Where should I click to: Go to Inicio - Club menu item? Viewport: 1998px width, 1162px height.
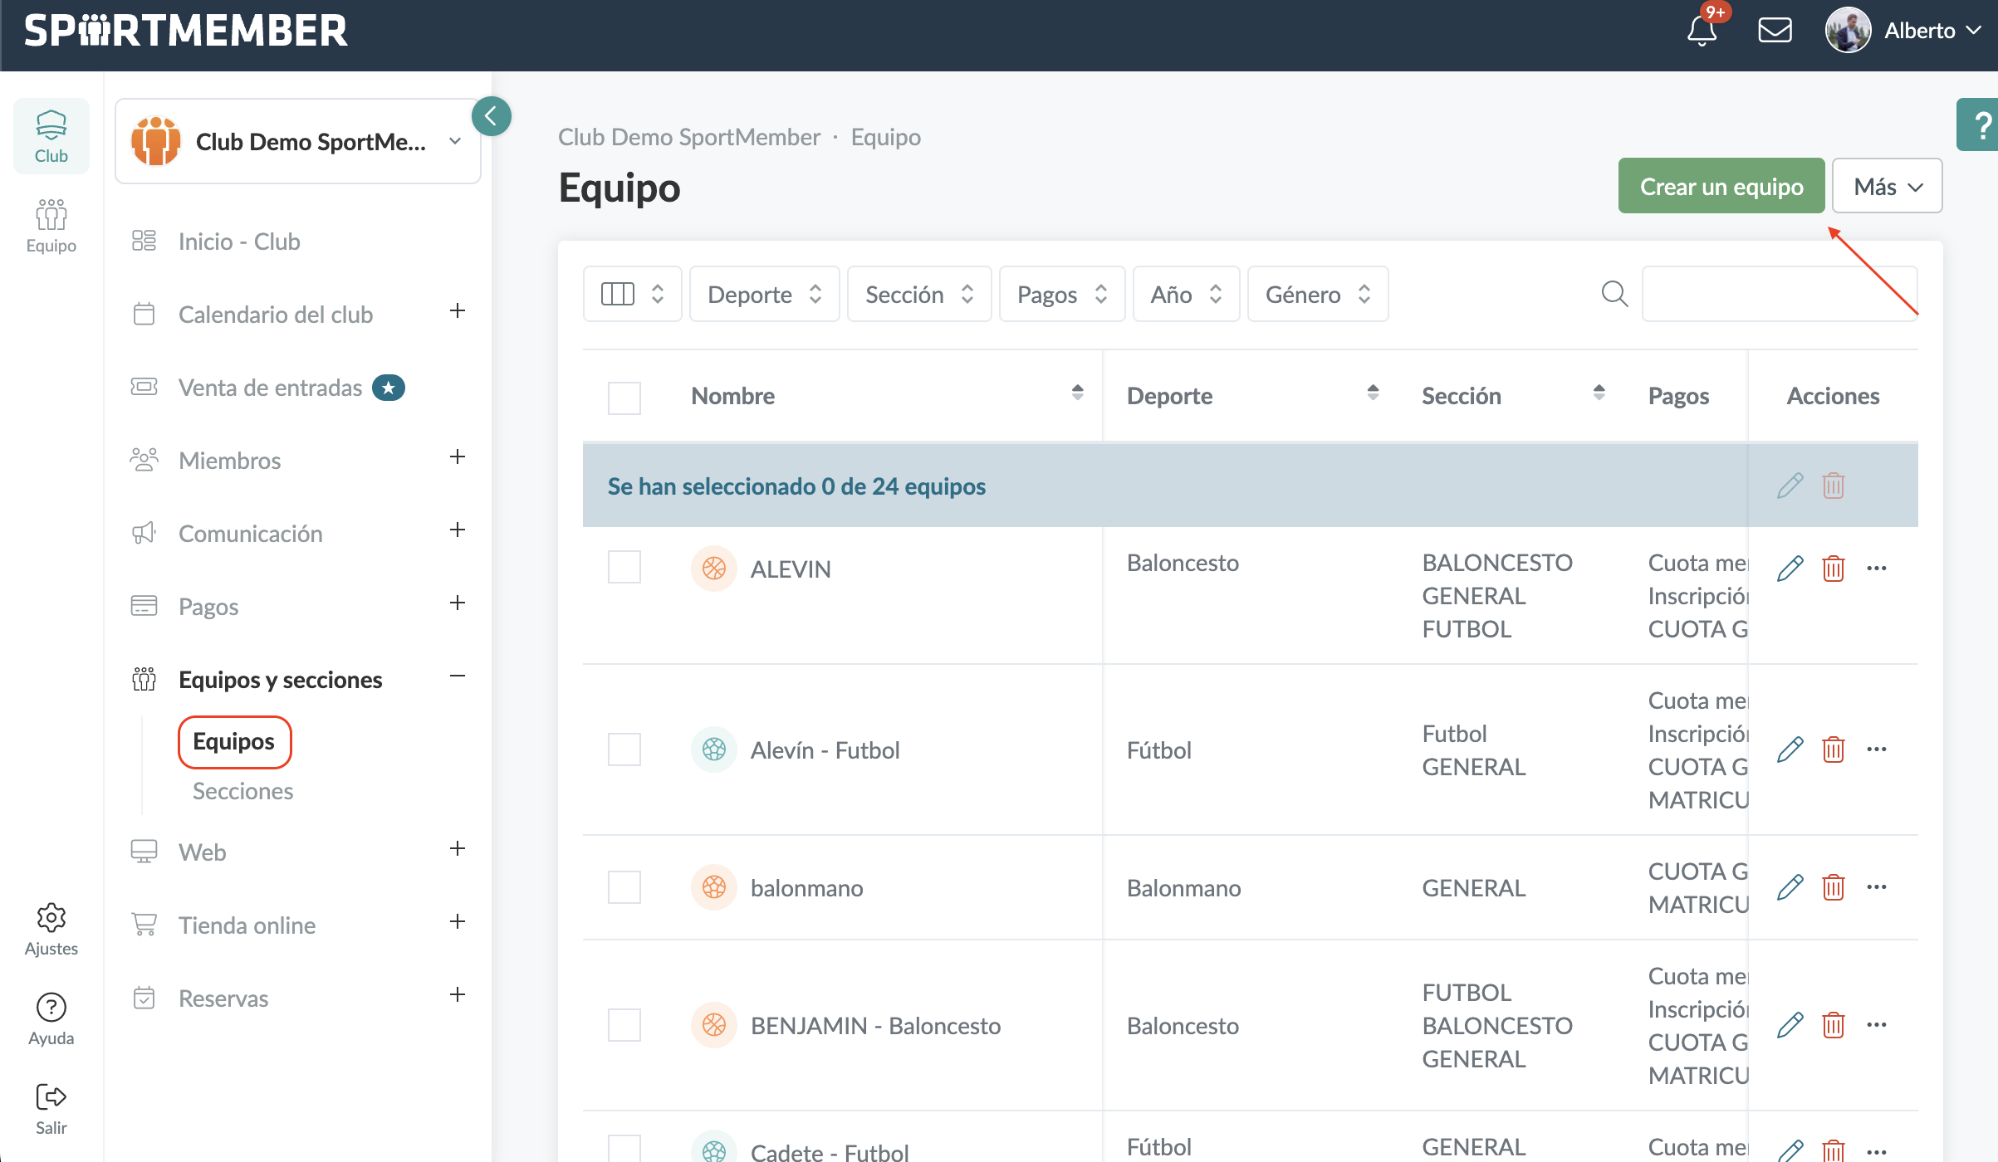coord(239,242)
